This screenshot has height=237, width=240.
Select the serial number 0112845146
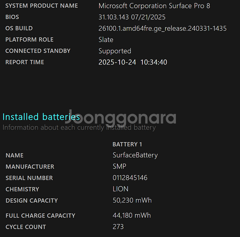coord(130,178)
